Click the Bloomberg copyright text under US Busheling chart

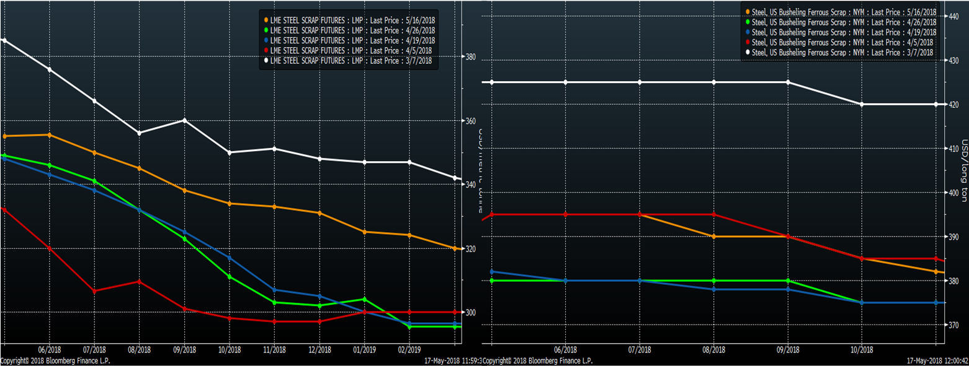pos(537,360)
